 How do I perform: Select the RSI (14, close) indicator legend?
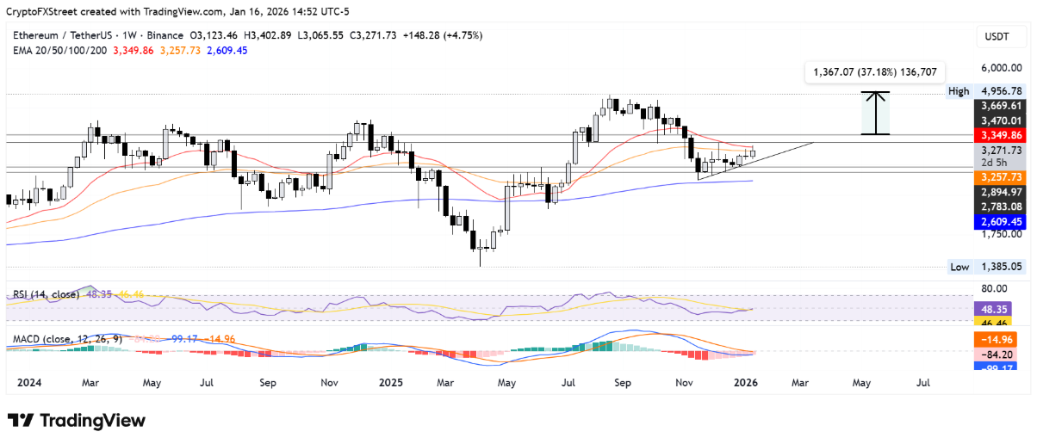tap(46, 294)
